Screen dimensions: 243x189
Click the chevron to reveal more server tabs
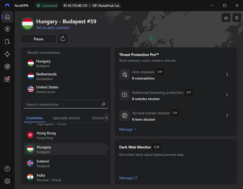pyautogui.click(x=106, y=118)
